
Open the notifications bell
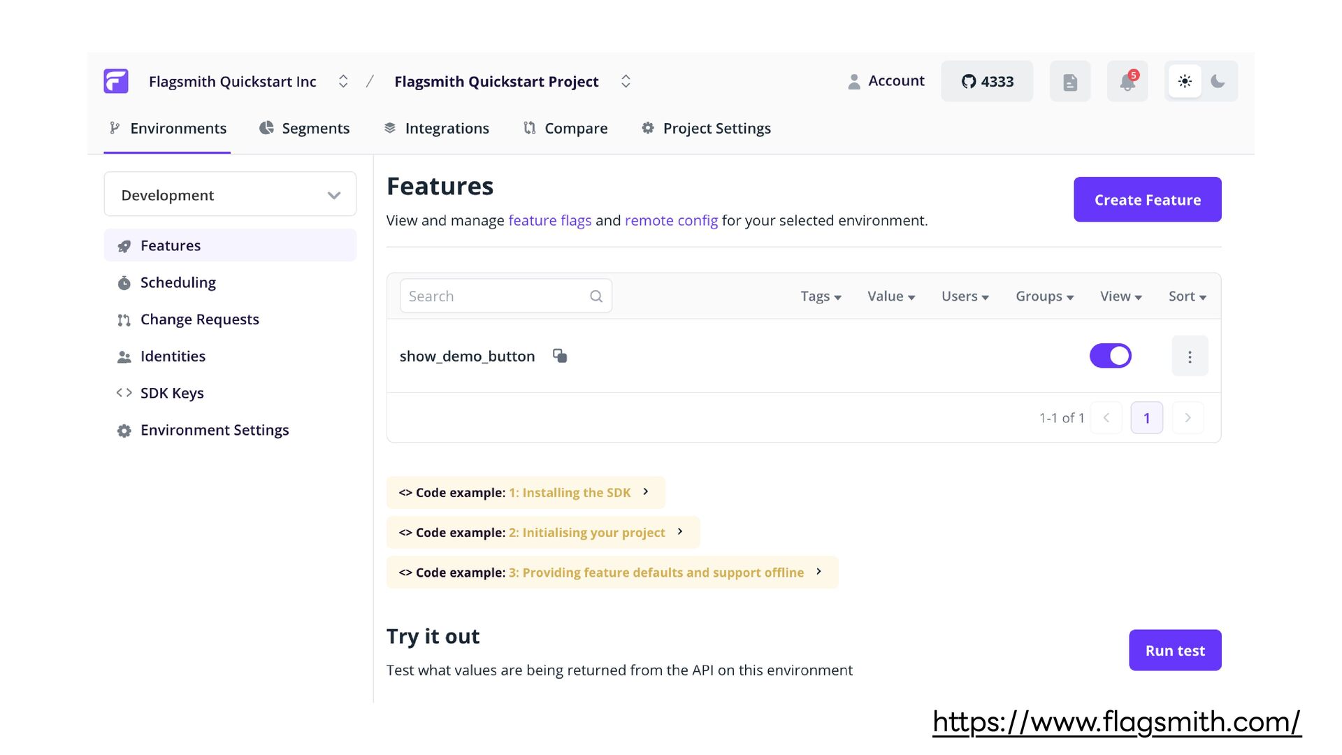[1127, 82]
